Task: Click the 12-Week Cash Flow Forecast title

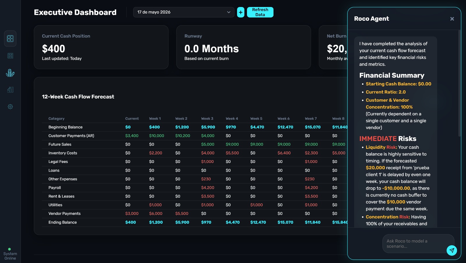Action: [x=78, y=97]
